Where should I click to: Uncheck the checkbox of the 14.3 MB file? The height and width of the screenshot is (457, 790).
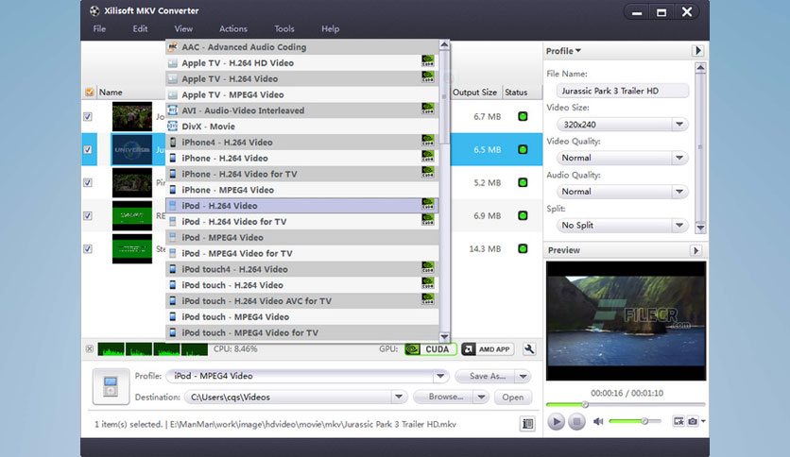[88, 248]
